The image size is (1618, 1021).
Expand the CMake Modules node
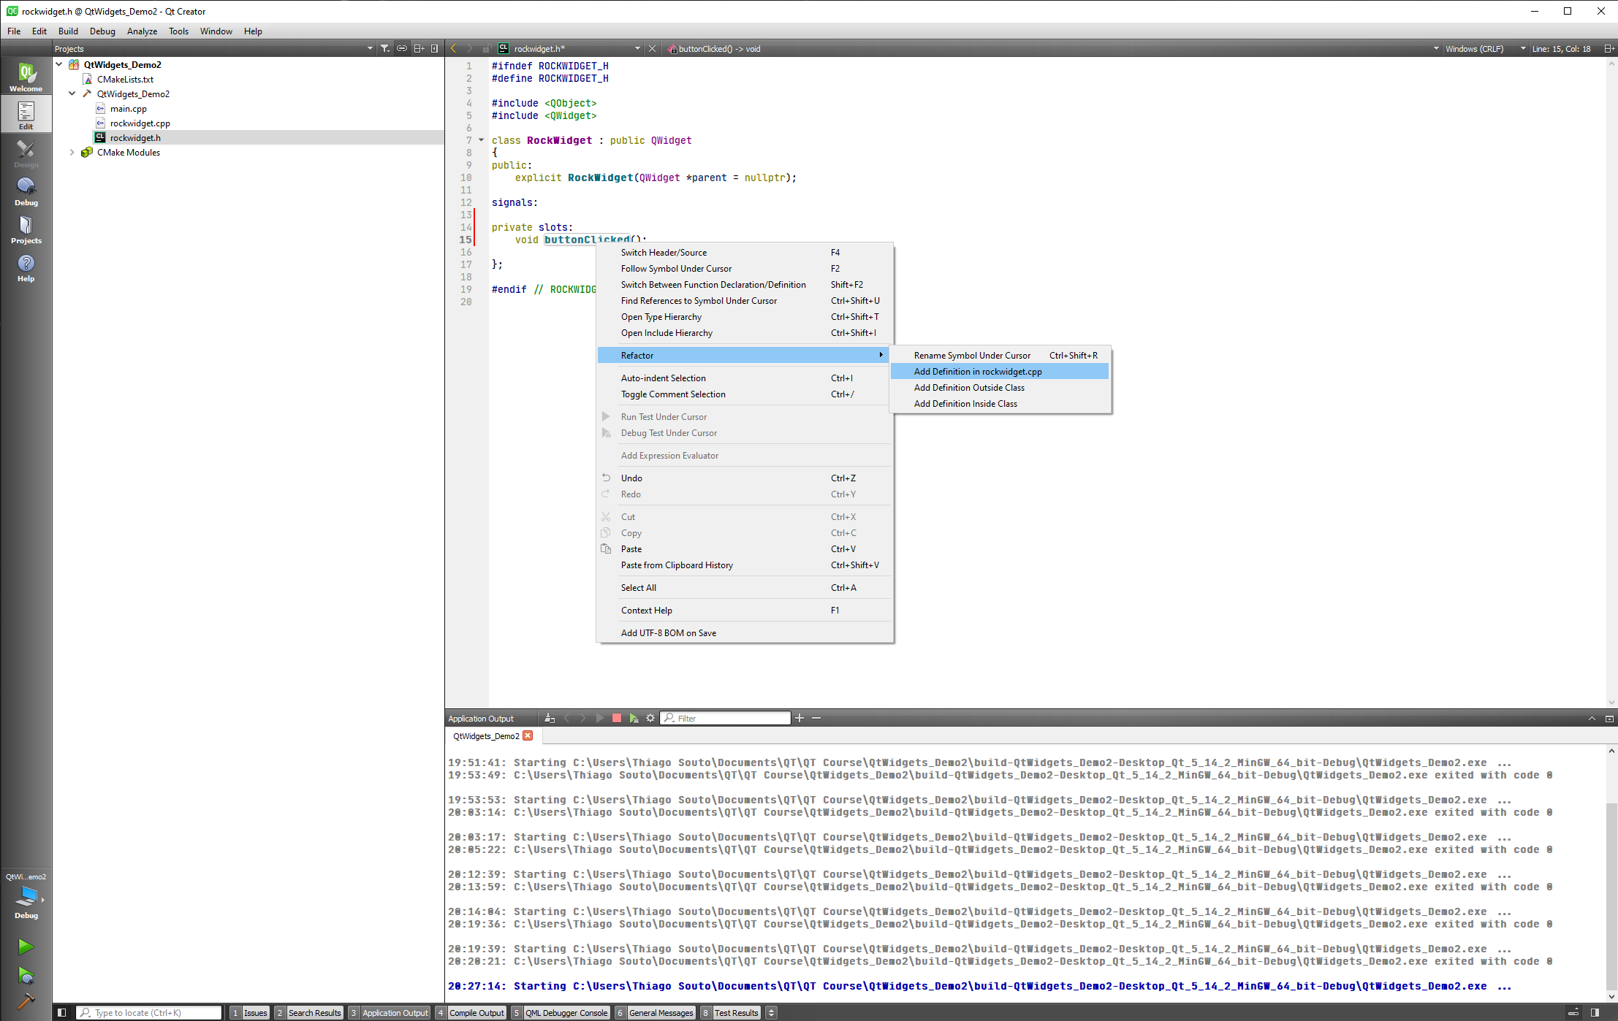pos(72,152)
